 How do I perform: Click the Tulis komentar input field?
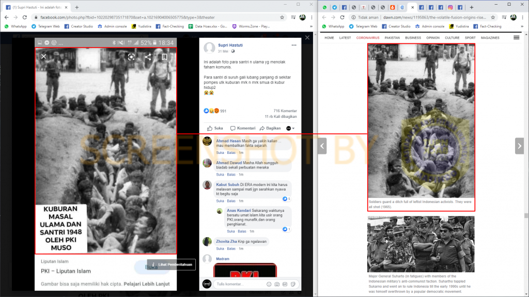pos(238,284)
